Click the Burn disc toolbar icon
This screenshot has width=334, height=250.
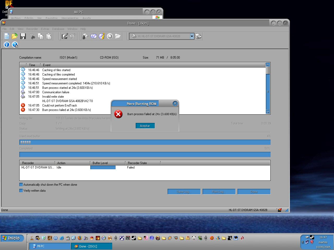[85, 36]
